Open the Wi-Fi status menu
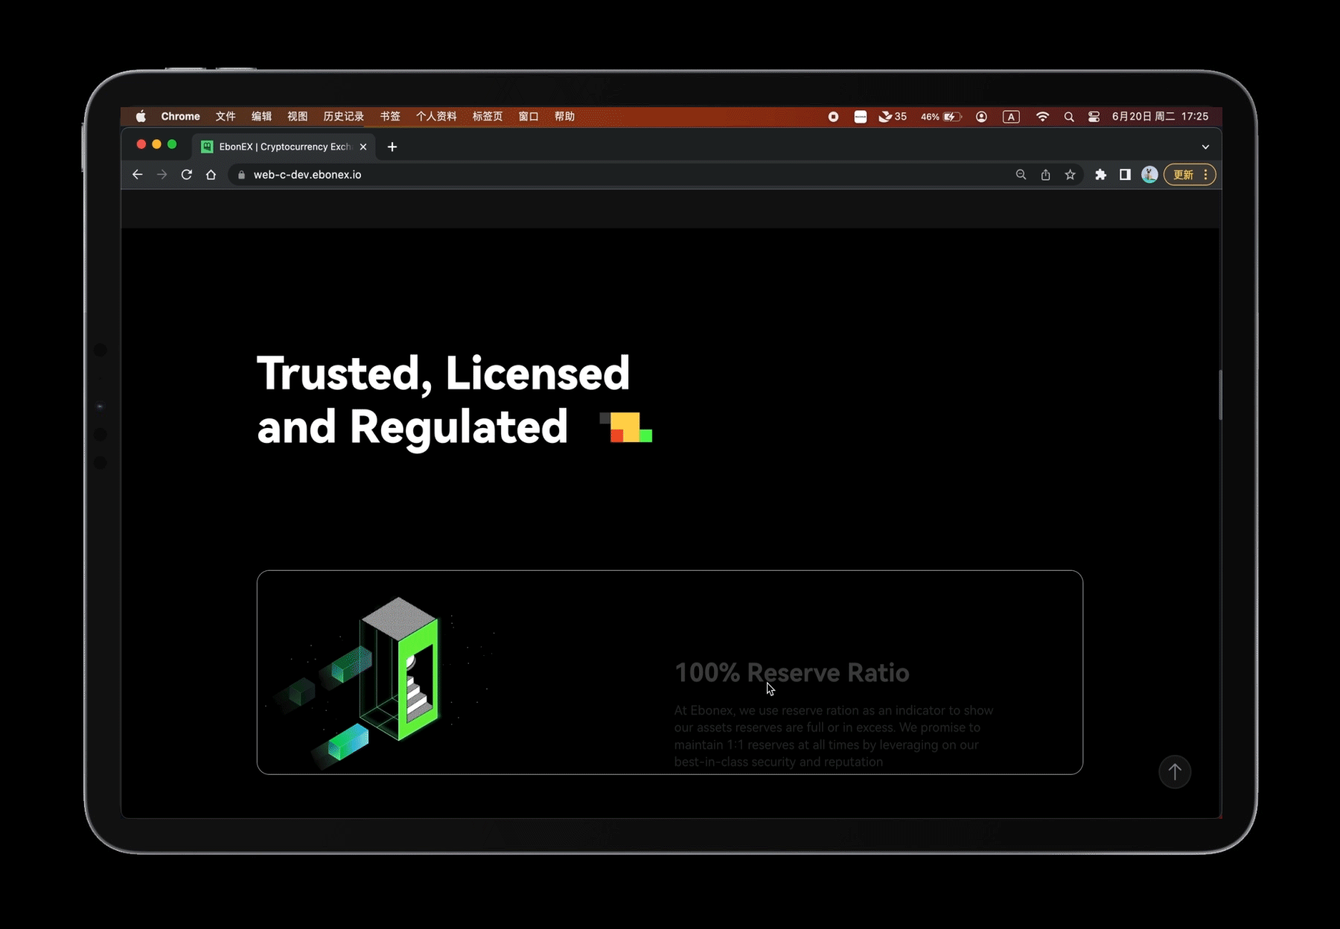Image resolution: width=1340 pixels, height=929 pixels. point(1042,116)
